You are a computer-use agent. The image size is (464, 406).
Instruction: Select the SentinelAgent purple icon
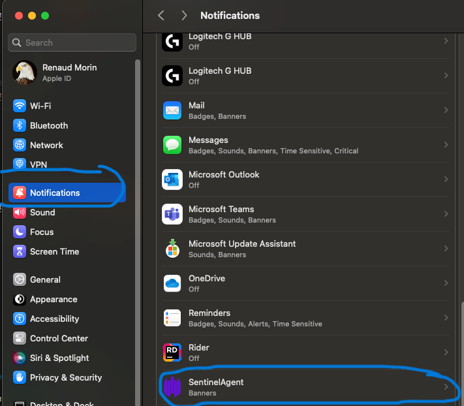click(x=172, y=387)
